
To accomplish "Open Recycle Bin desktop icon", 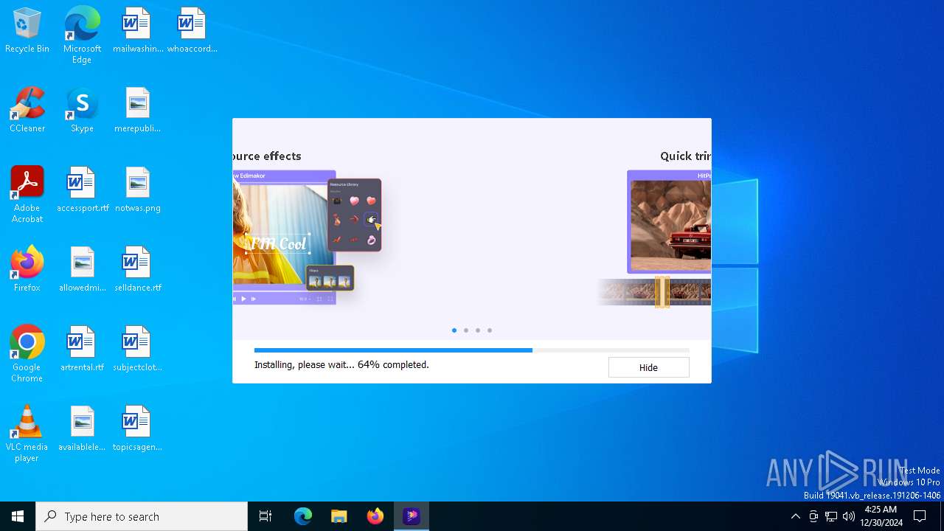I will click(27, 31).
